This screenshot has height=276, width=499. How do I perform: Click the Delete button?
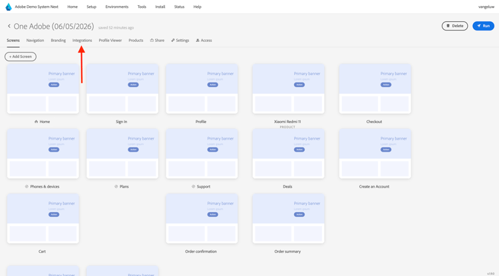point(455,26)
